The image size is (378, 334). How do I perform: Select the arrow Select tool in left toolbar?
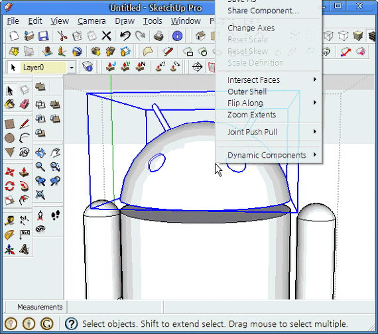[10, 91]
